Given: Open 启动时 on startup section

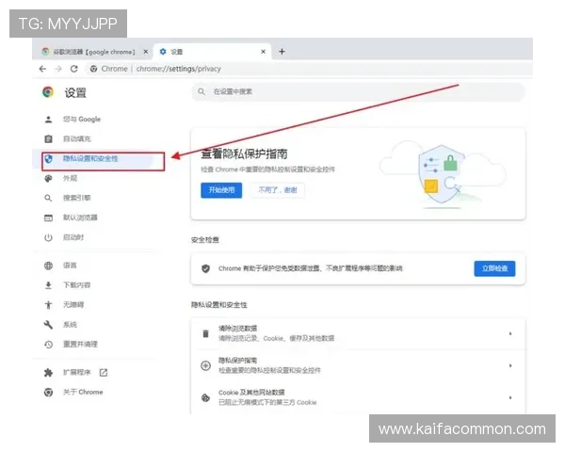Looking at the screenshot, I should coord(73,237).
